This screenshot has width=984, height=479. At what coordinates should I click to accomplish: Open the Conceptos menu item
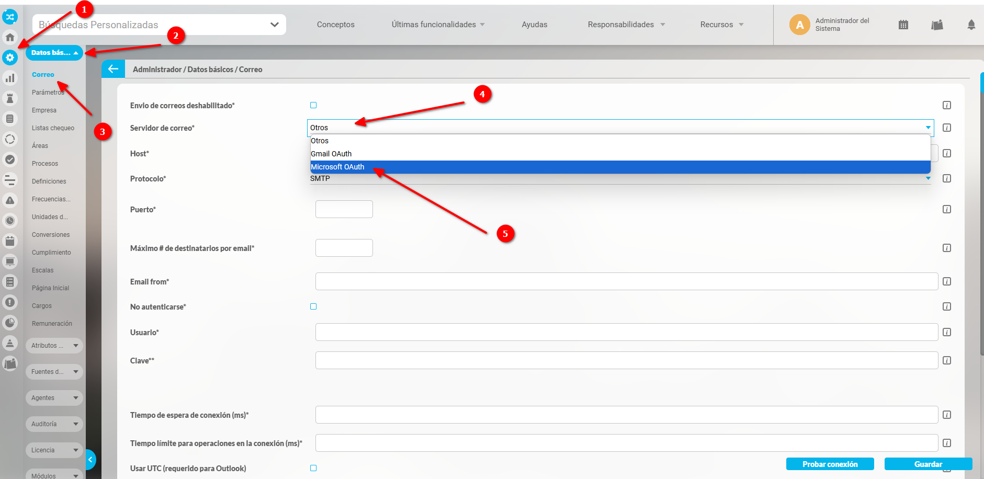335,25
